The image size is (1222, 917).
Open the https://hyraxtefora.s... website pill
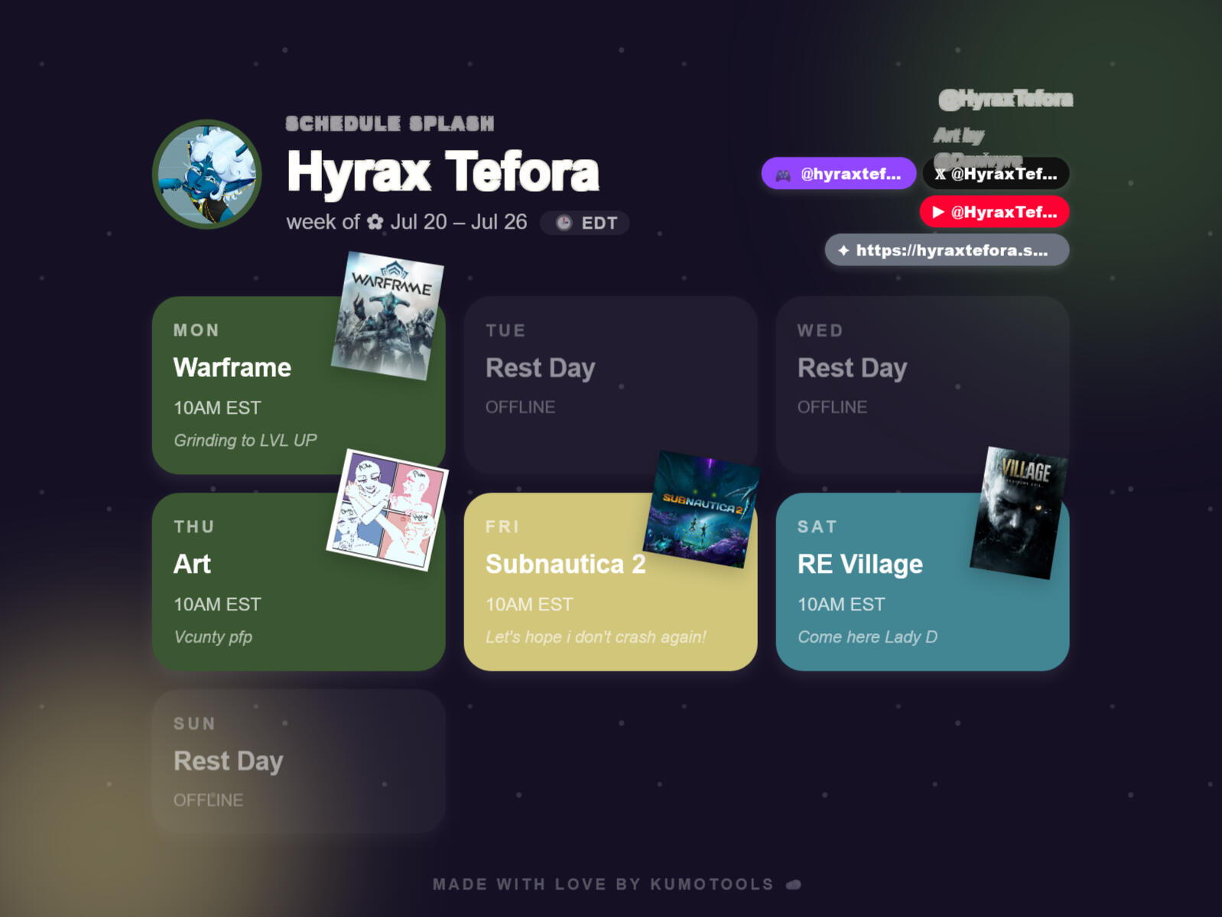coord(947,250)
